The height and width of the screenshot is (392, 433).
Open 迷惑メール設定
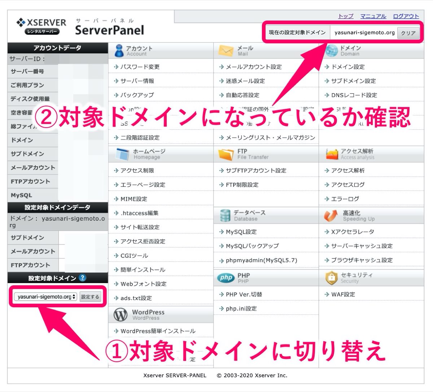245,81
